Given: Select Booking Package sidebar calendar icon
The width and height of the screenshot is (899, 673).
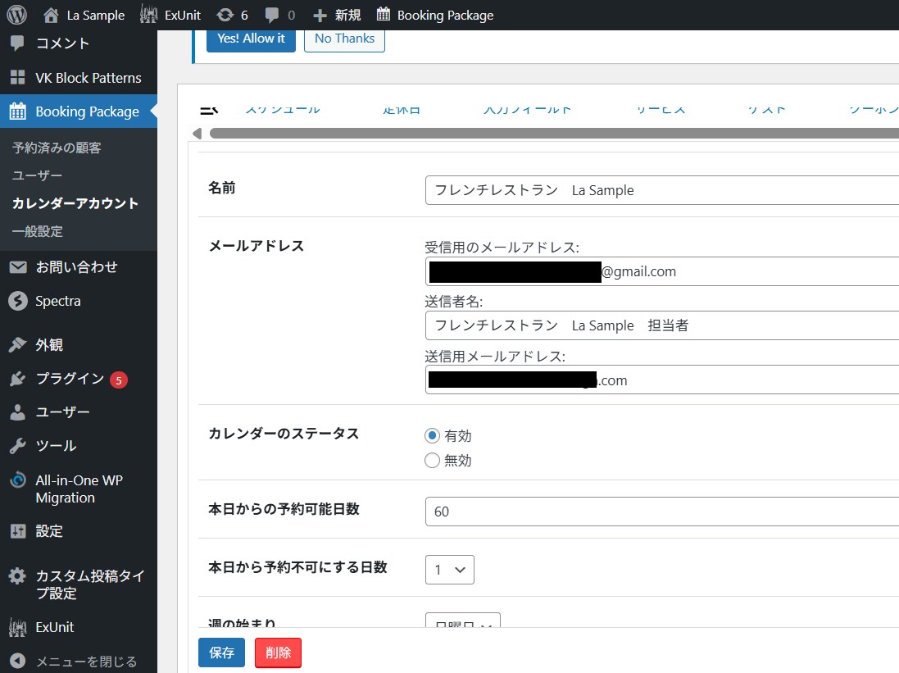Looking at the screenshot, I should point(18,111).
